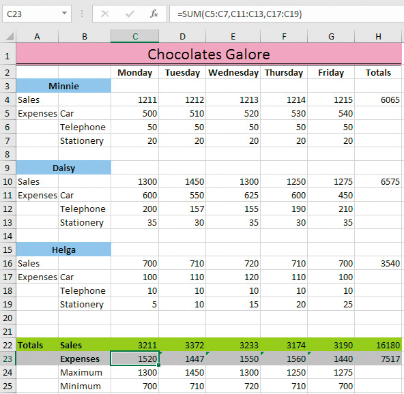Click the Chocolates Galore title cell

pos(209,54)
